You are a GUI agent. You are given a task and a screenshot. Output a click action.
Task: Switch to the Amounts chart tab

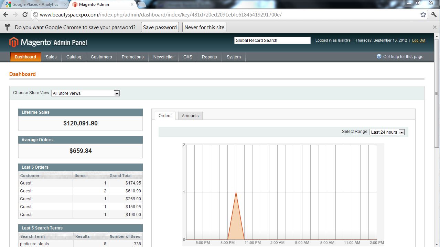[x=190, y=116]
